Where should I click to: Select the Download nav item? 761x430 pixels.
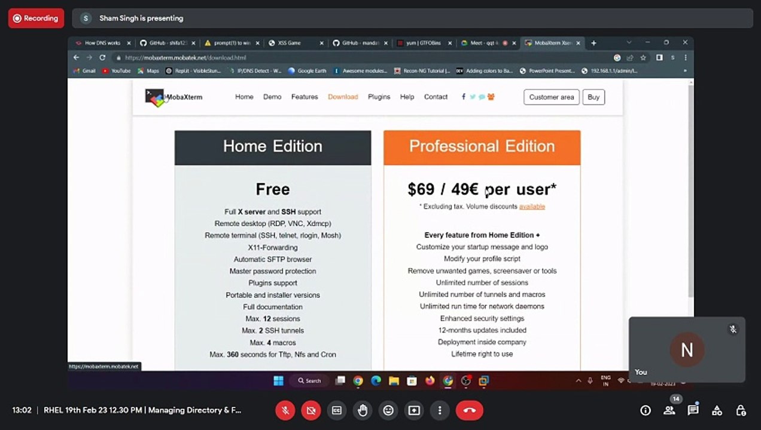pyautogui.click(x=343, y=97)
